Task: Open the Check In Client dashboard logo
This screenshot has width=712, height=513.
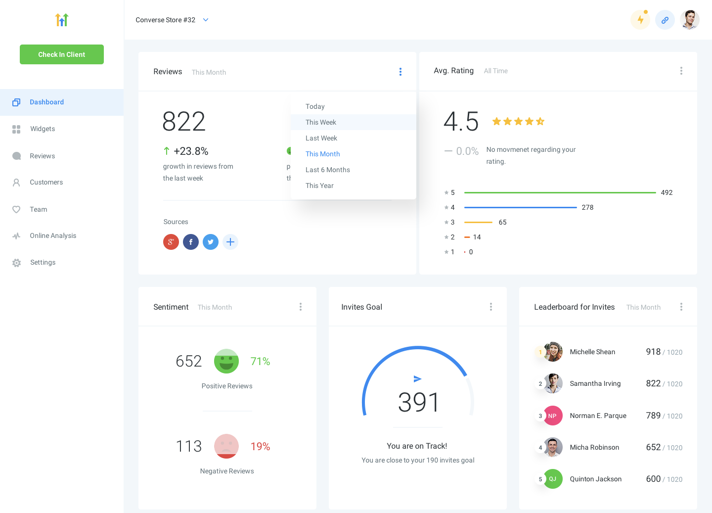Action: coord(61,20)
